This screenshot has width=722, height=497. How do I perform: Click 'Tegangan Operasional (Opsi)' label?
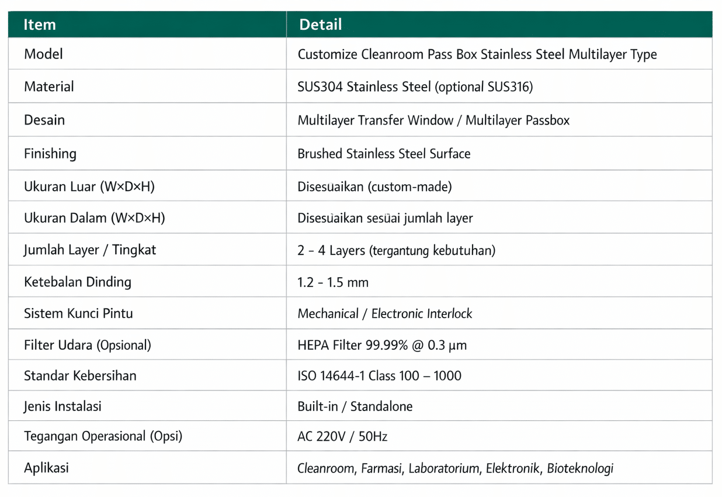tap(103, 436)
